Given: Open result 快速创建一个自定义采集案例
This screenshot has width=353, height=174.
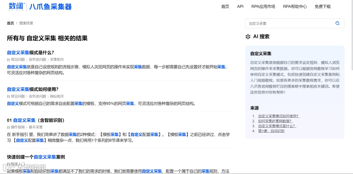Looking at the screenshot, I should click(x=36, y=157).
